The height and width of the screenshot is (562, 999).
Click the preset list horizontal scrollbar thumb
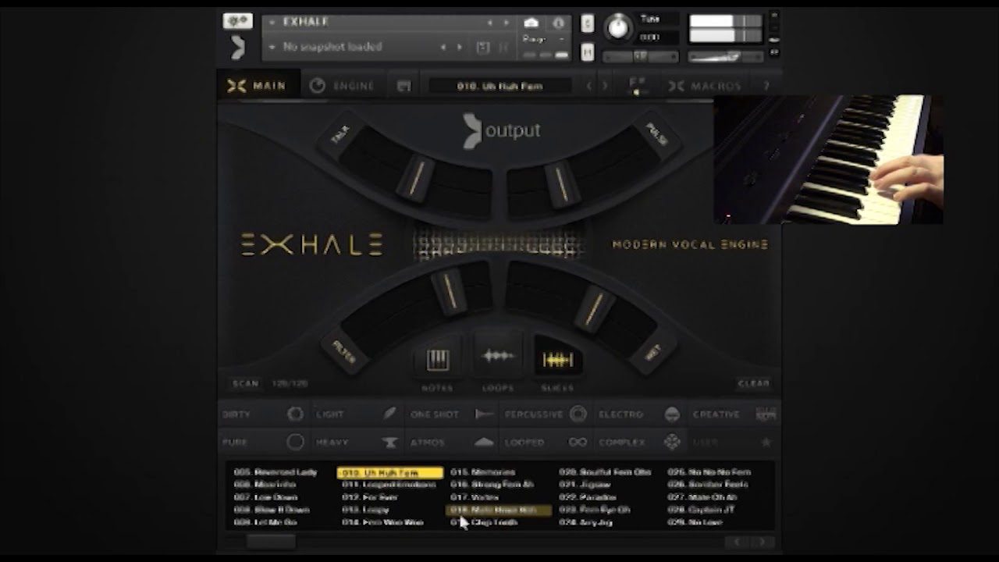pyautogui.click(x=271, y=542)
